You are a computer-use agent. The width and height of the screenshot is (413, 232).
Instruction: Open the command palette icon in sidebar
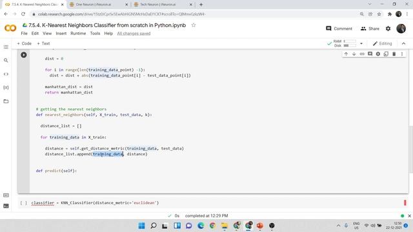coord(6,195)
